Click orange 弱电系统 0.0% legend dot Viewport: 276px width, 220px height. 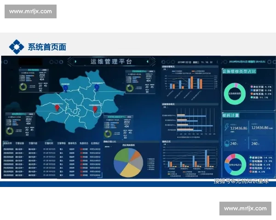tap(252, 93)
